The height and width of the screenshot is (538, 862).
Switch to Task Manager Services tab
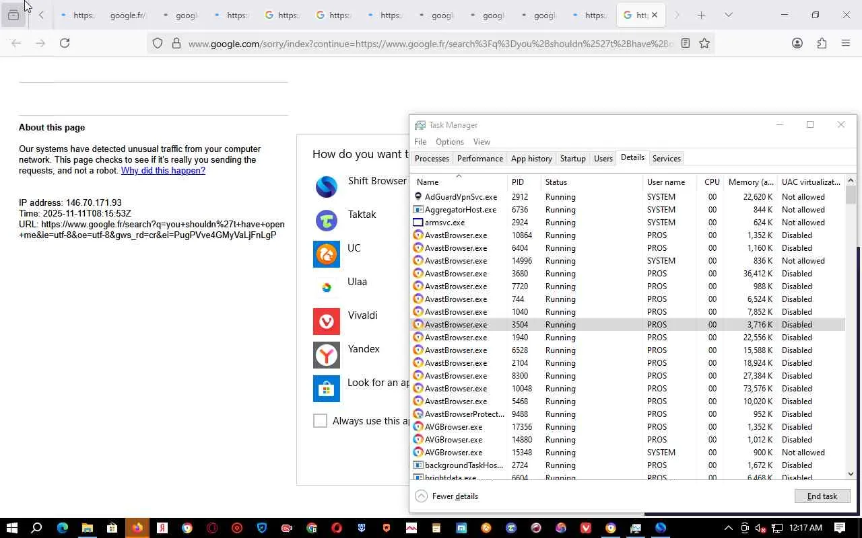coord(667,159)
